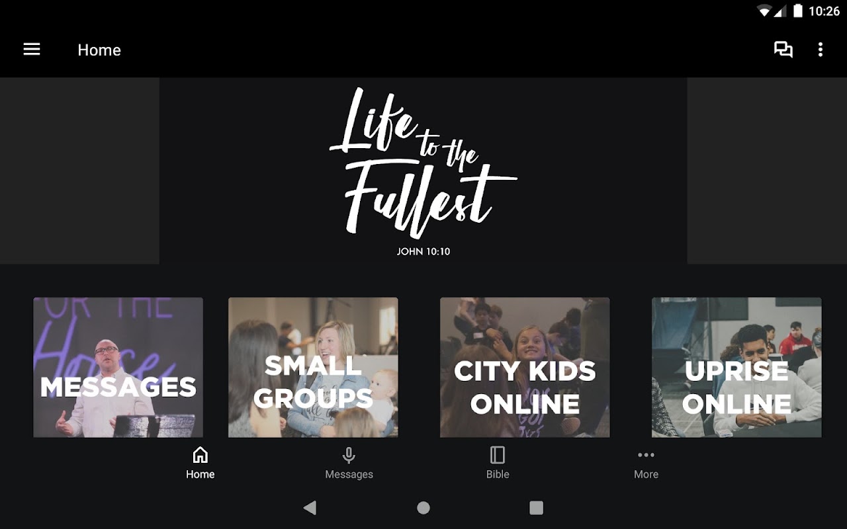Click the Home title in the app bar
Image resolution: width=847 pixels, height=529 pixels.
[x=99, y=50]
